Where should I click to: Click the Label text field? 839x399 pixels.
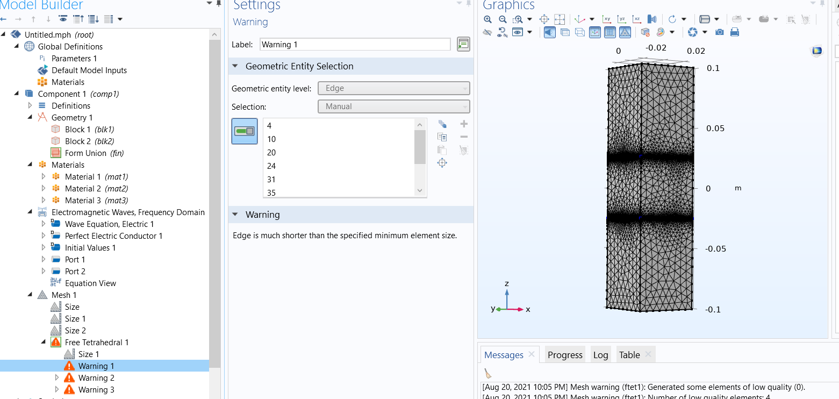355,45
